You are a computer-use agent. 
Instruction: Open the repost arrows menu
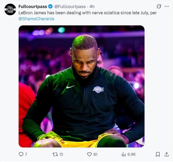[55, 154]
